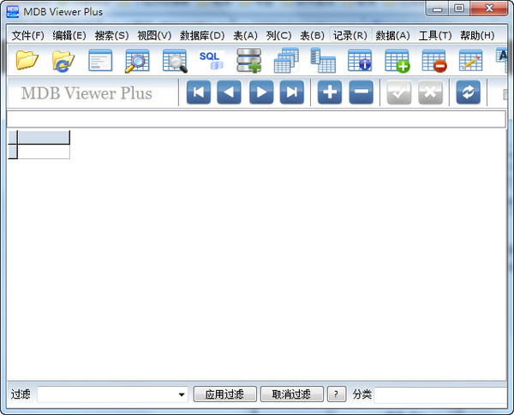514x415 pixels.
Task: Open the 文件(F) menu
Action: (27, 35)
